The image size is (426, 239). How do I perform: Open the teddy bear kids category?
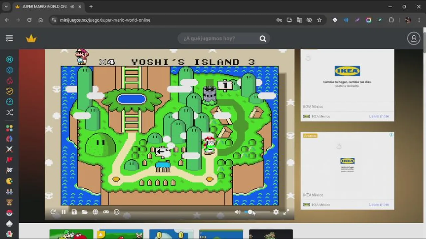point(9,202)
